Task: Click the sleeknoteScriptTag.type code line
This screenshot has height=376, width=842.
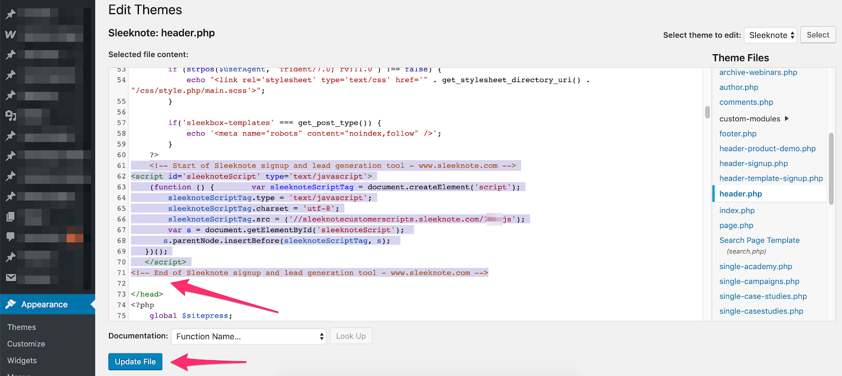Action: tap(270, 197)
